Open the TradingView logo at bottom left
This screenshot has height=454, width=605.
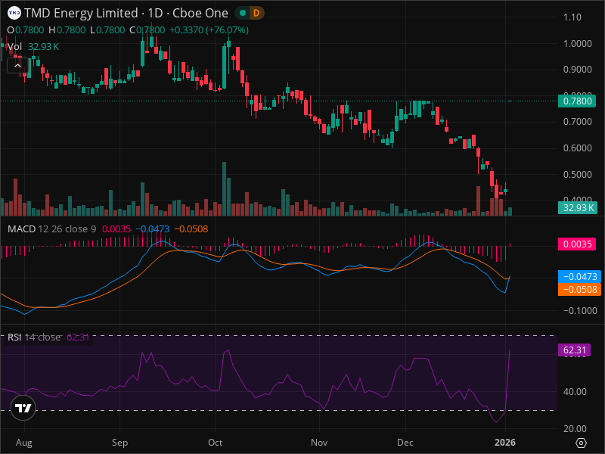(23, 408)
